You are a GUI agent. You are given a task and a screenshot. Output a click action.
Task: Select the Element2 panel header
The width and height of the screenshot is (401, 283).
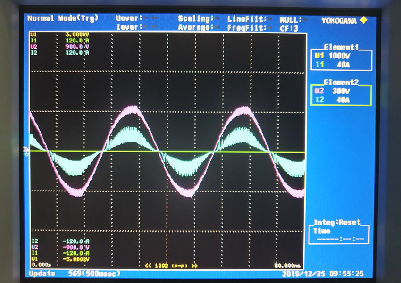pyautogui.click(x=340, y=82)
